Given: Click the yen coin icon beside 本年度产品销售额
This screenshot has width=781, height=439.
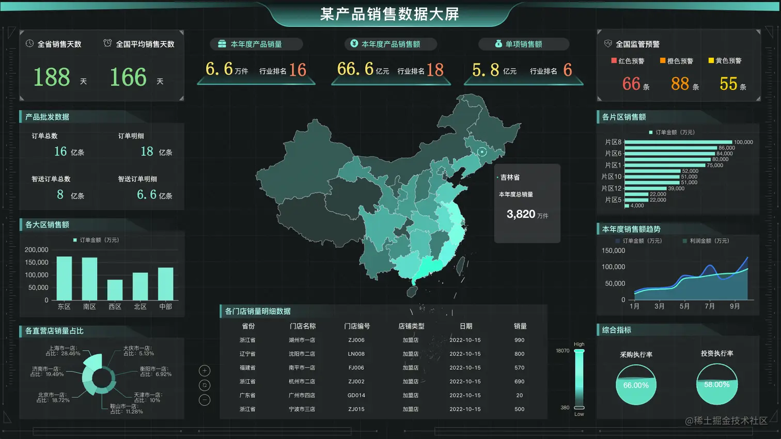Looking at the screenshot, I should (354, 44).
